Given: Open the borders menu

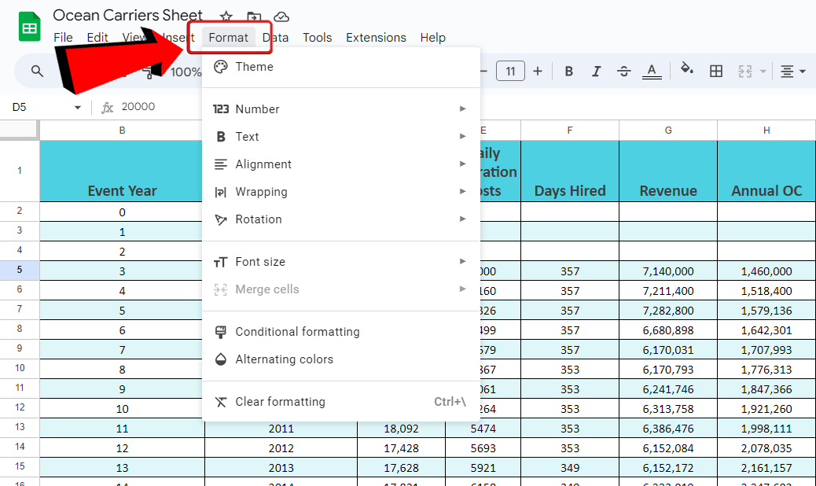Looking at the screenshot, I should click(716, 71).
